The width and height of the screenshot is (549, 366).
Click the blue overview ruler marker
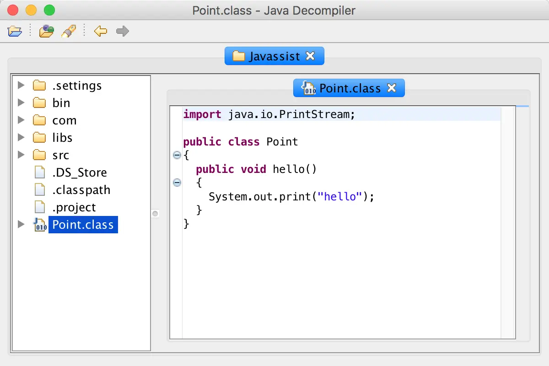(x=522, y=106)
